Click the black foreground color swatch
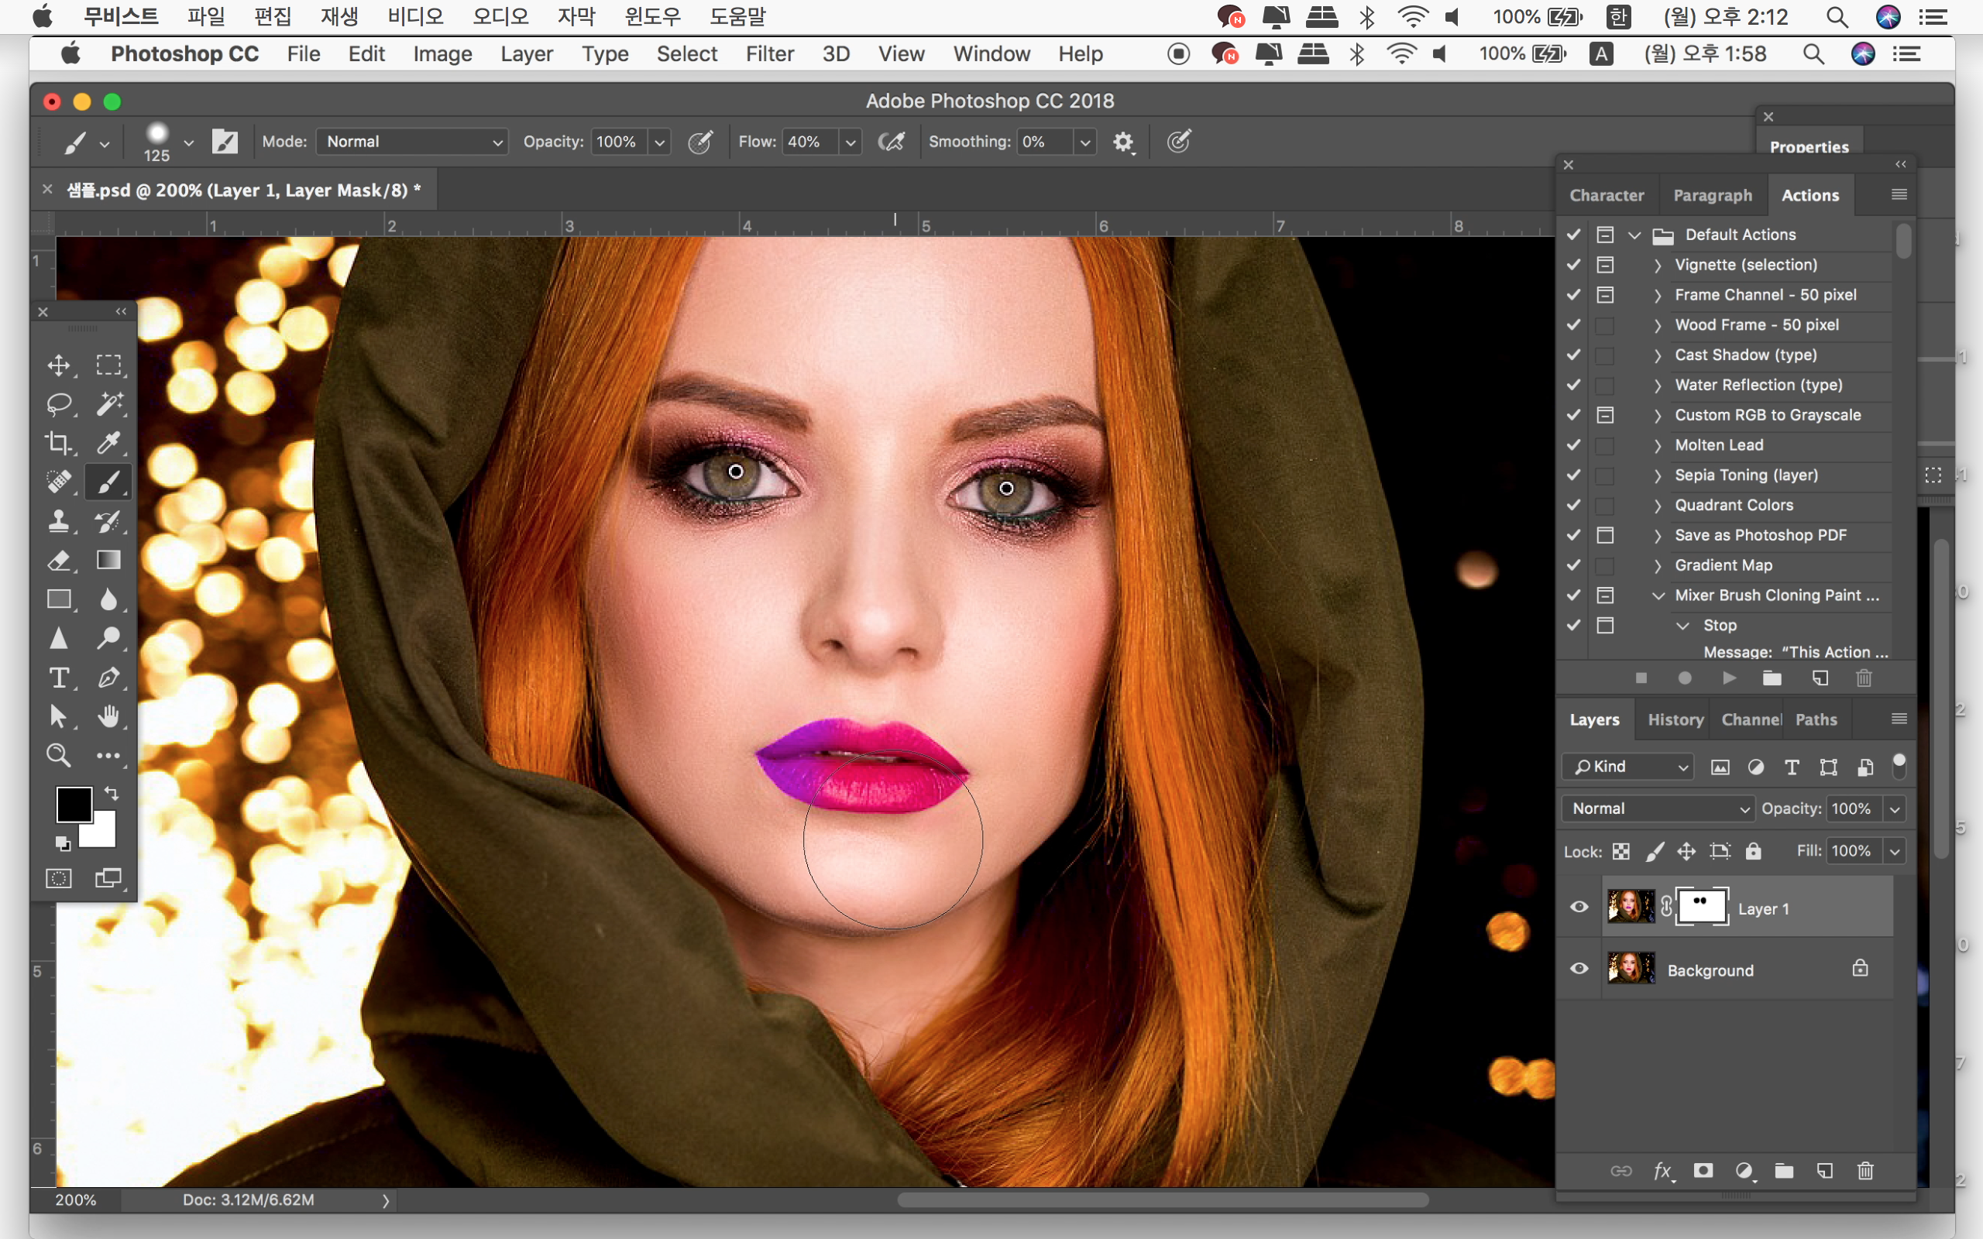The width and height of the screenshot is (1983, 1239). [72, 803]
